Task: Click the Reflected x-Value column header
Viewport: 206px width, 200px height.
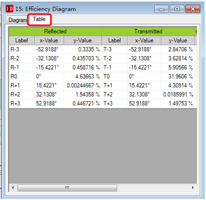Action: 49,40
